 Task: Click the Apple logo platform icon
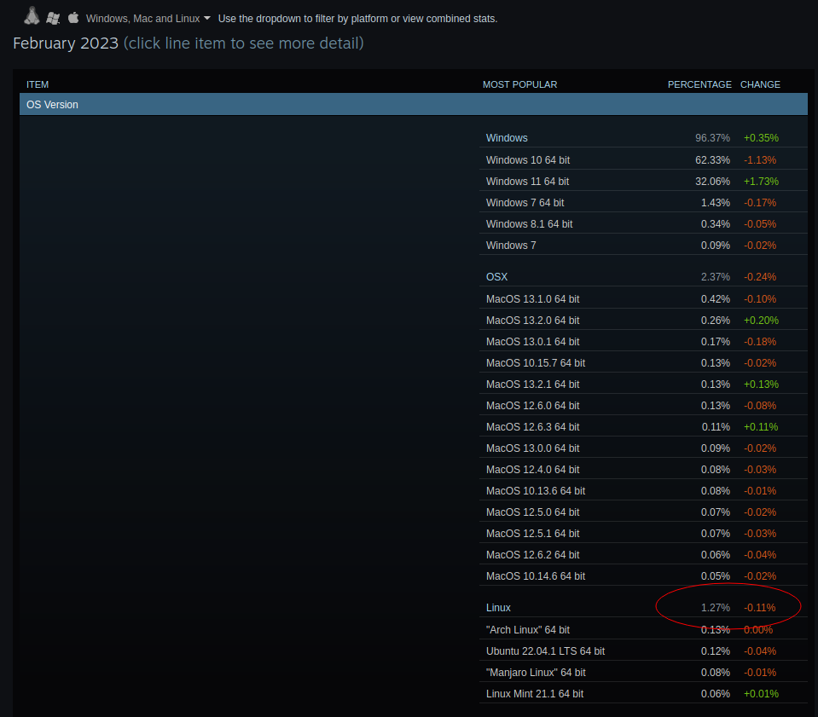pos(73,18)
